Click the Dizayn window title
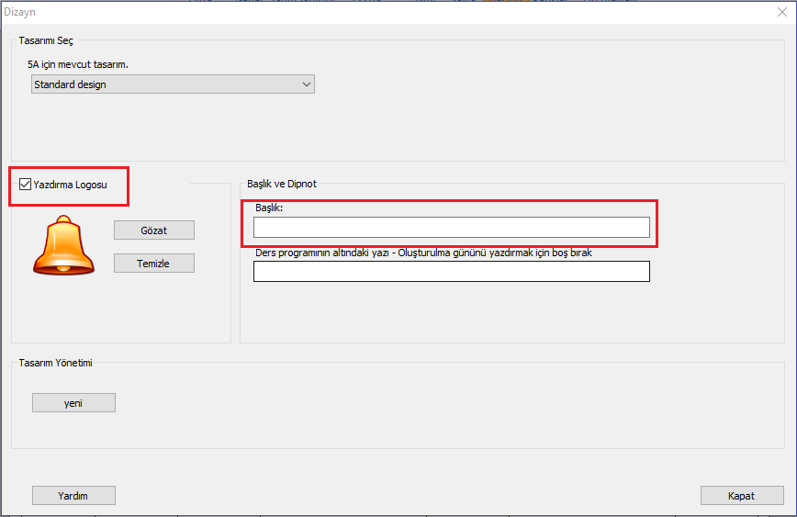 tap(20, 12)
